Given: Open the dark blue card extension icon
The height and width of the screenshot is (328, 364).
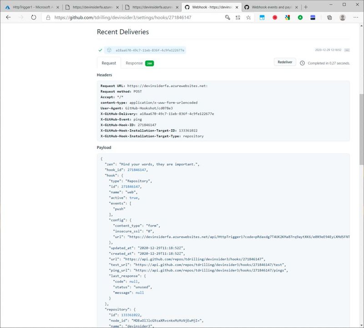Looking at the screenshot, I should 313,17.
